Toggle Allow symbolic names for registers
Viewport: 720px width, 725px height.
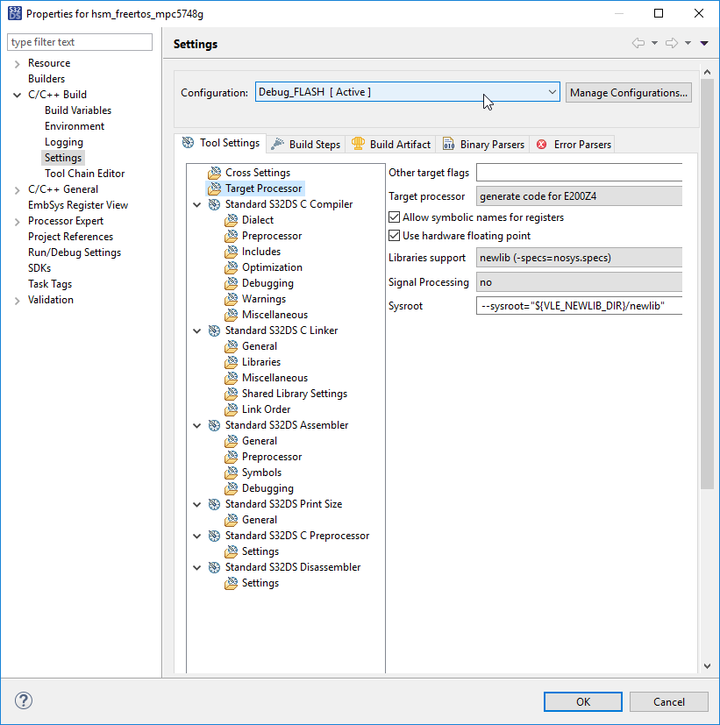pos(394,217)
